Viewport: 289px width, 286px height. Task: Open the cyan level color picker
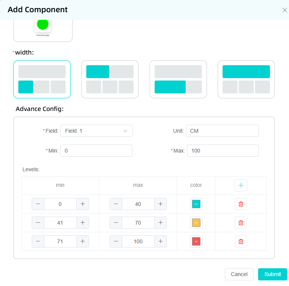[x=196, y=204]
